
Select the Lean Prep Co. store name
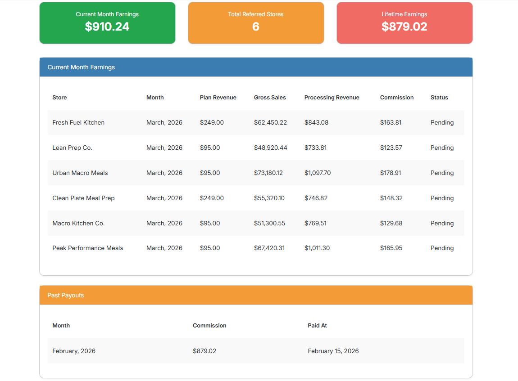tap(72, 148)
